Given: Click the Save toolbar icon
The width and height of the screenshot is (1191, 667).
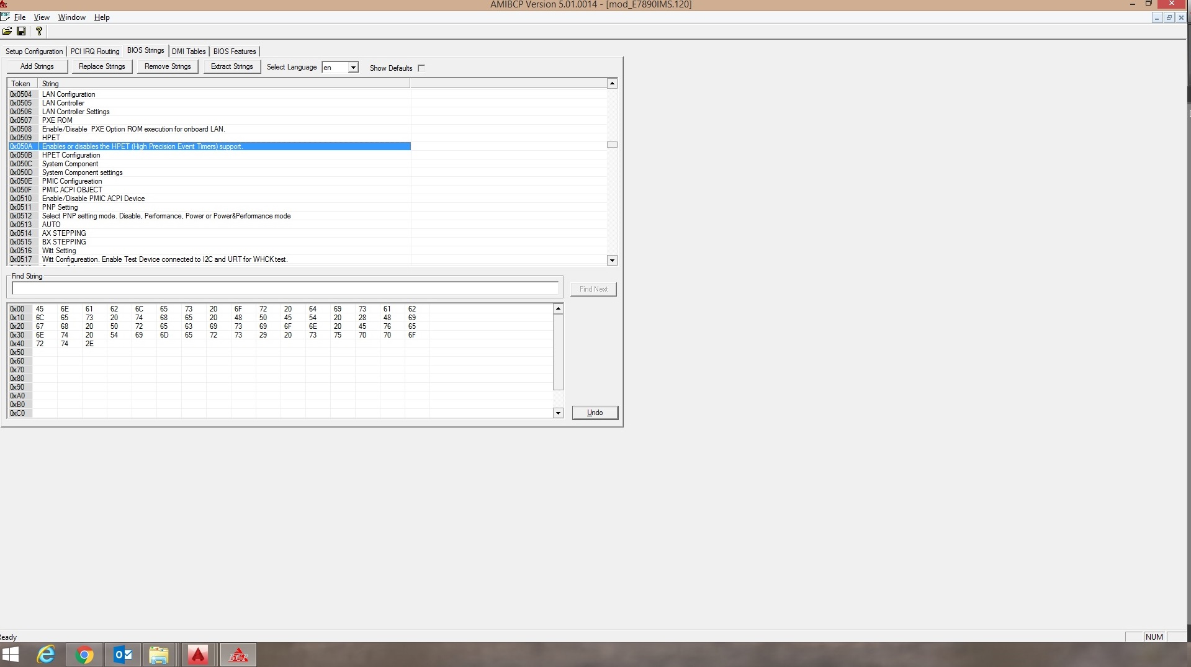Looking at the screenshot, I should click(21, 31).
